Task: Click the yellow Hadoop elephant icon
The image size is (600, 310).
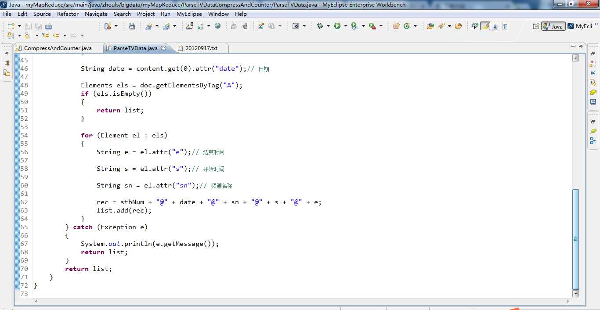Action: pos(593,92)
